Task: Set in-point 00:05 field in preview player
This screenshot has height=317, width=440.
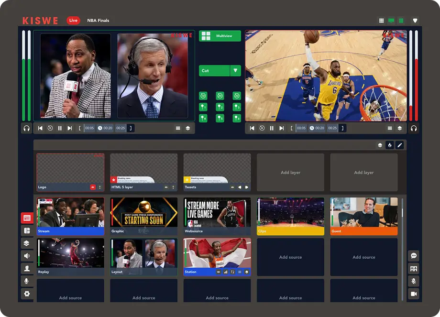Action: (x=89, y=128)
